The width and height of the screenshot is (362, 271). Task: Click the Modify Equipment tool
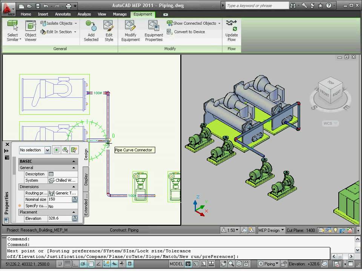pos(130,31)
